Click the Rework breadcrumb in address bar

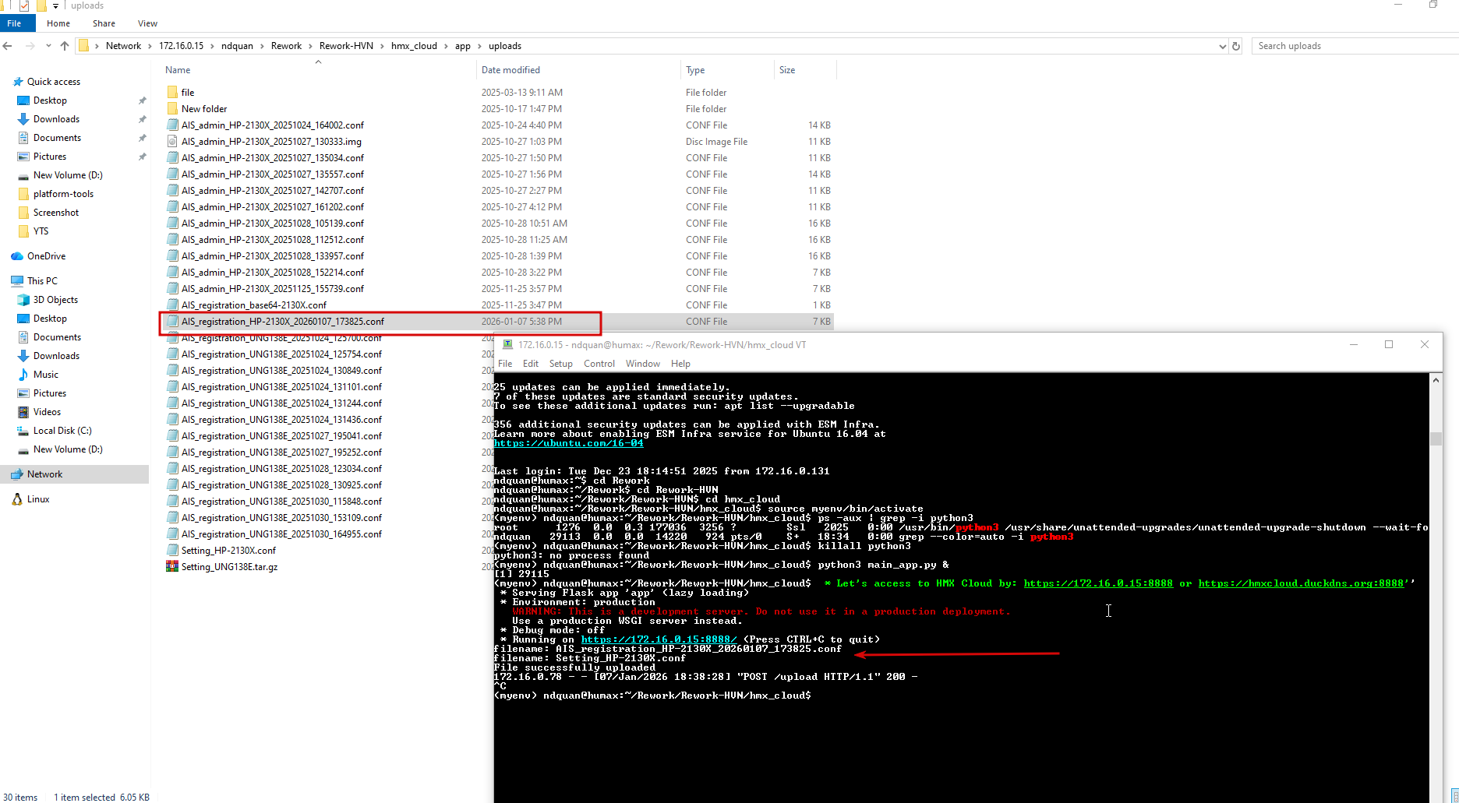(286, 46)
